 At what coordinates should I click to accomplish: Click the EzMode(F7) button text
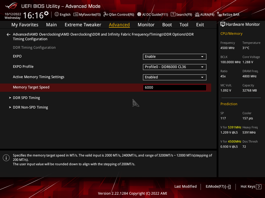(215, 187)
